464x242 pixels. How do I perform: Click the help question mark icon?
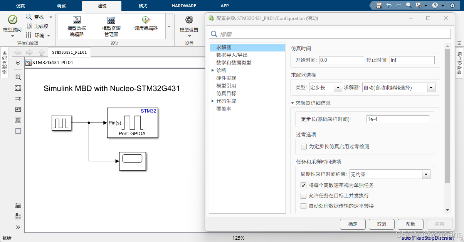[435, 5]
